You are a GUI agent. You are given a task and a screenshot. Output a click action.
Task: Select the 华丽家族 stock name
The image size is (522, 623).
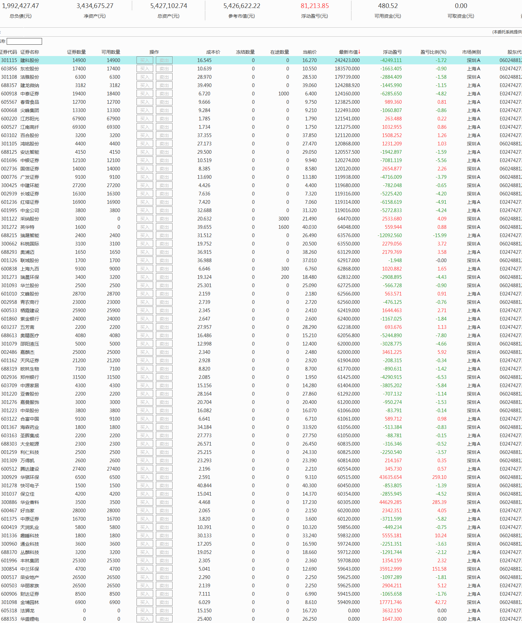[x=30, y=586]
